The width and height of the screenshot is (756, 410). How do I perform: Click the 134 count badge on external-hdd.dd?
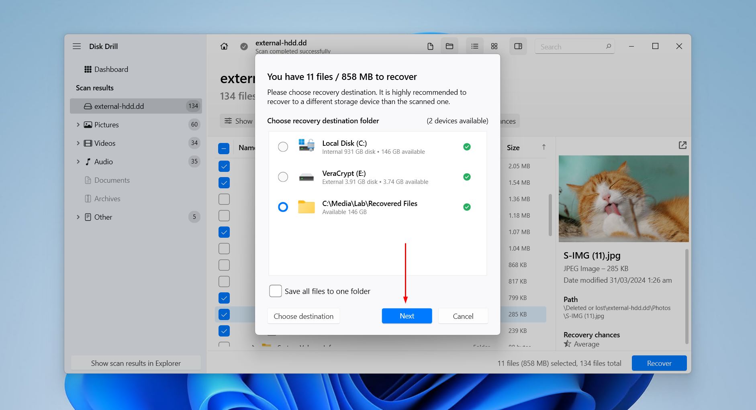click(193, 106)
